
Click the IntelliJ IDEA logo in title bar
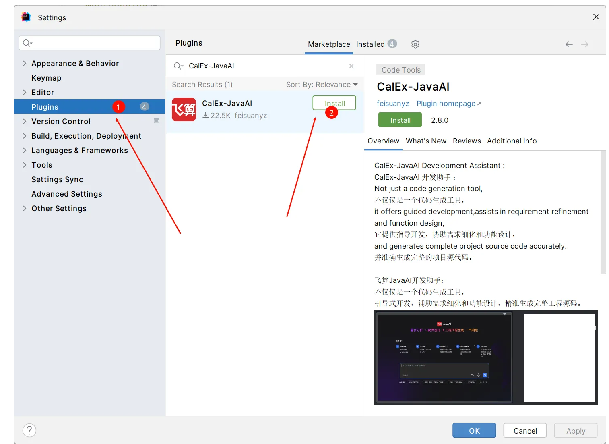[x=26, y=17]
